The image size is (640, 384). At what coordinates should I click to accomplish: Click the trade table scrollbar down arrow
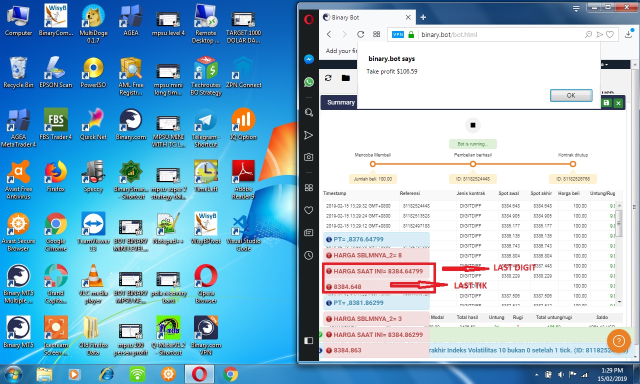coord(620,301)
